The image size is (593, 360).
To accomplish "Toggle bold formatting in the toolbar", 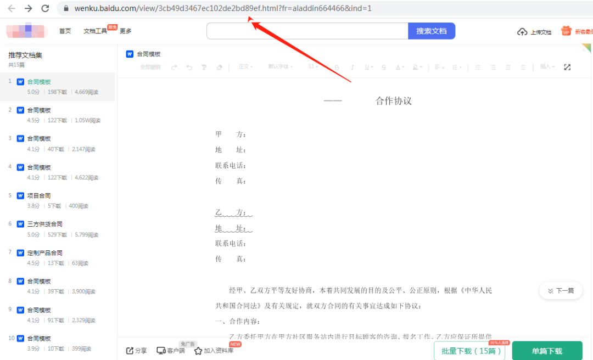I will [337, 67].
